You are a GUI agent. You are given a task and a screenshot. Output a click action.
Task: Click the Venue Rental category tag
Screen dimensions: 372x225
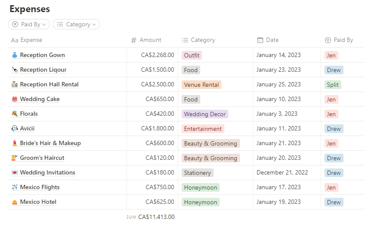pyautogui.click(x=201, y=85)
